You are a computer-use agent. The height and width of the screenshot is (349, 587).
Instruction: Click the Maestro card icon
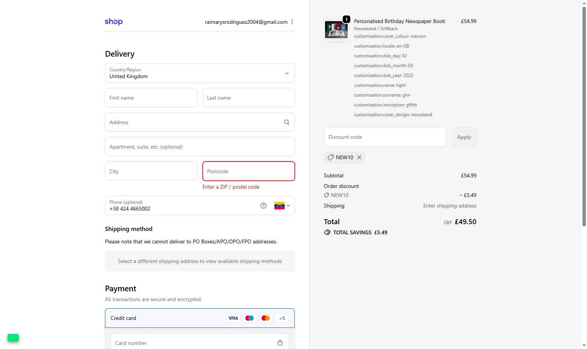click(x=250, y=318)
